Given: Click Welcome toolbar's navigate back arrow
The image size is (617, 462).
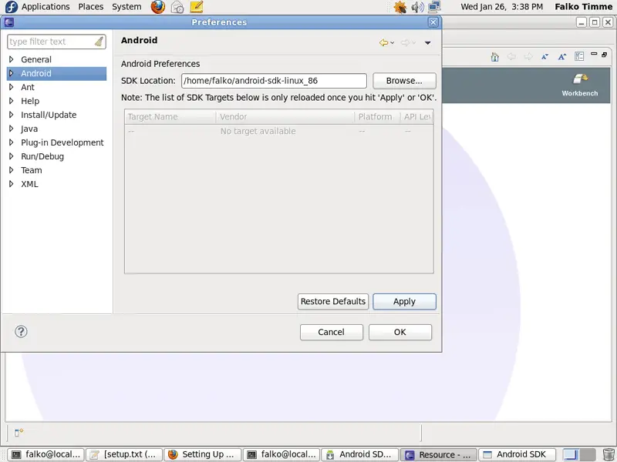Looking at the screenshot, I should (x=511, y=56).
